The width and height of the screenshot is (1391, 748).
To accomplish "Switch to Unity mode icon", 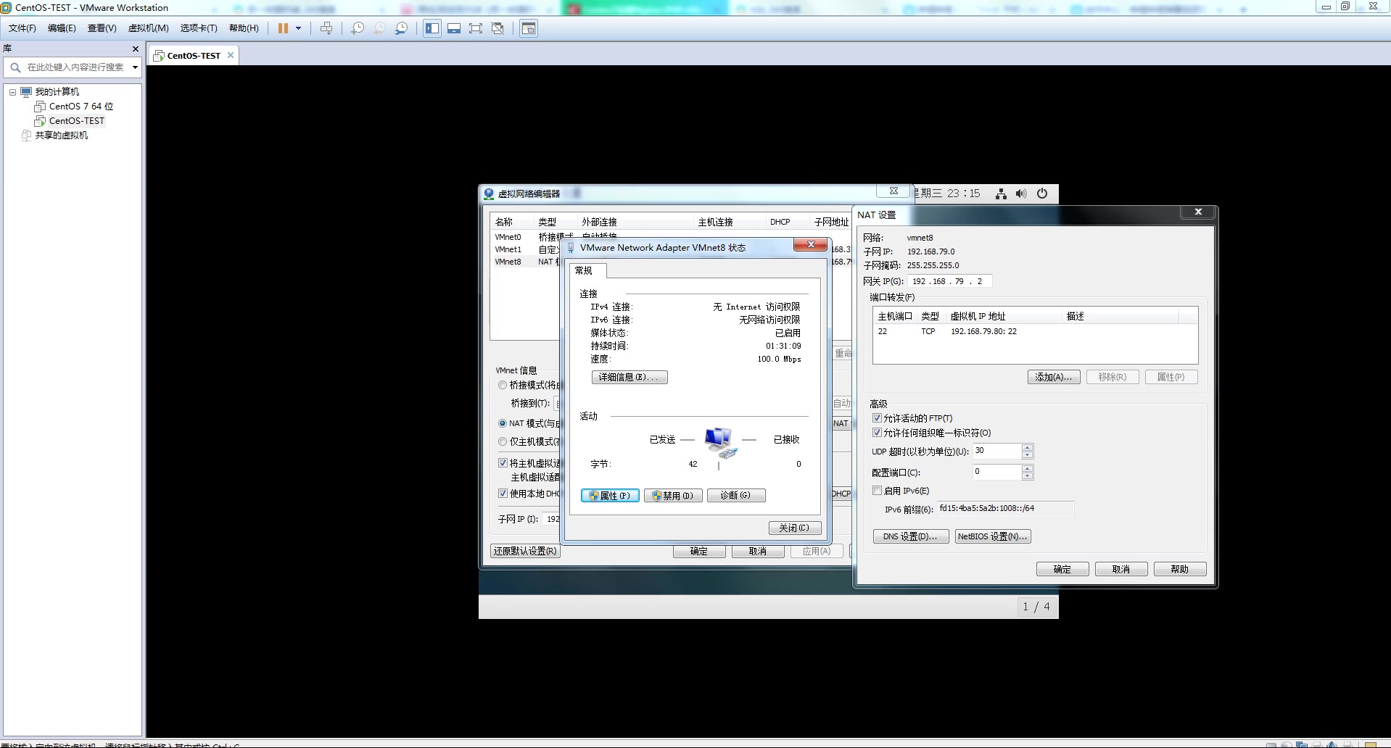I will (x=498, y=28).
